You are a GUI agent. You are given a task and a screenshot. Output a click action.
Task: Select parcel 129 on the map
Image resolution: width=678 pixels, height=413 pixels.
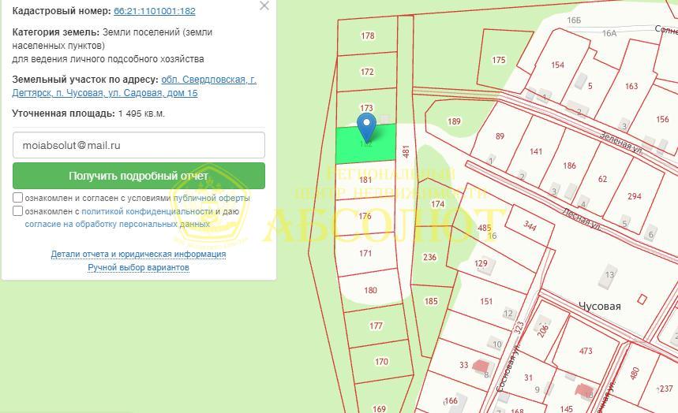[481, 263]
